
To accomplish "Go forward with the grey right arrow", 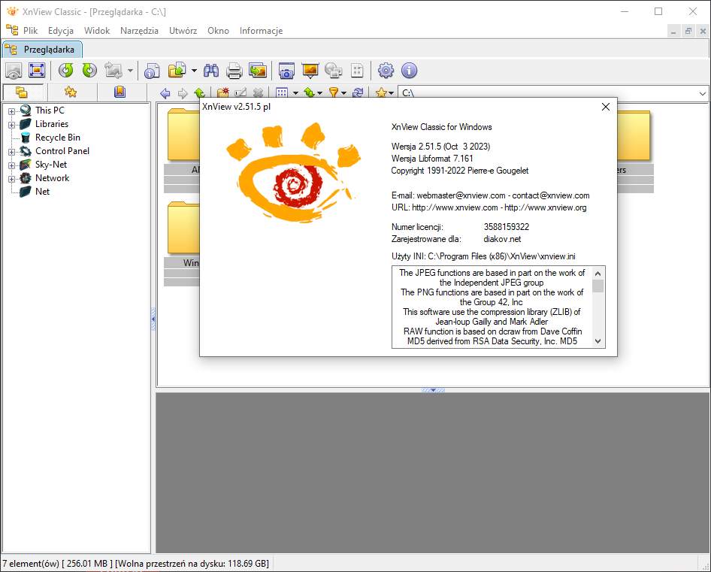I will point(183,93).
